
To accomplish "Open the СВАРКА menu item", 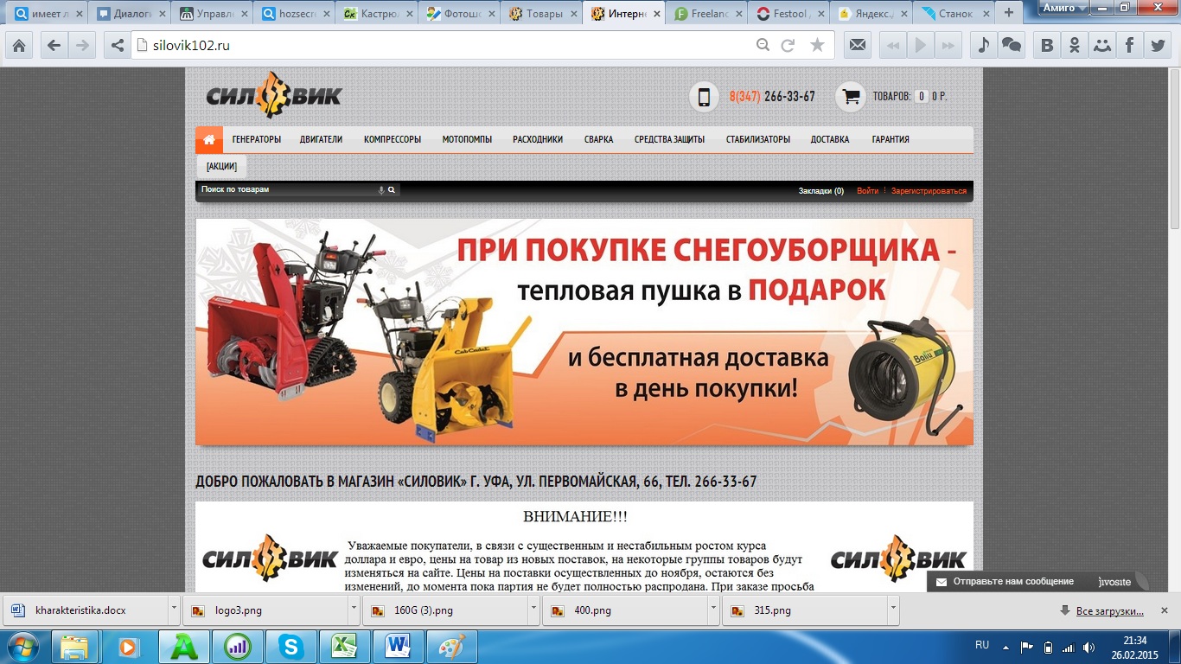I will coord(598,139).
